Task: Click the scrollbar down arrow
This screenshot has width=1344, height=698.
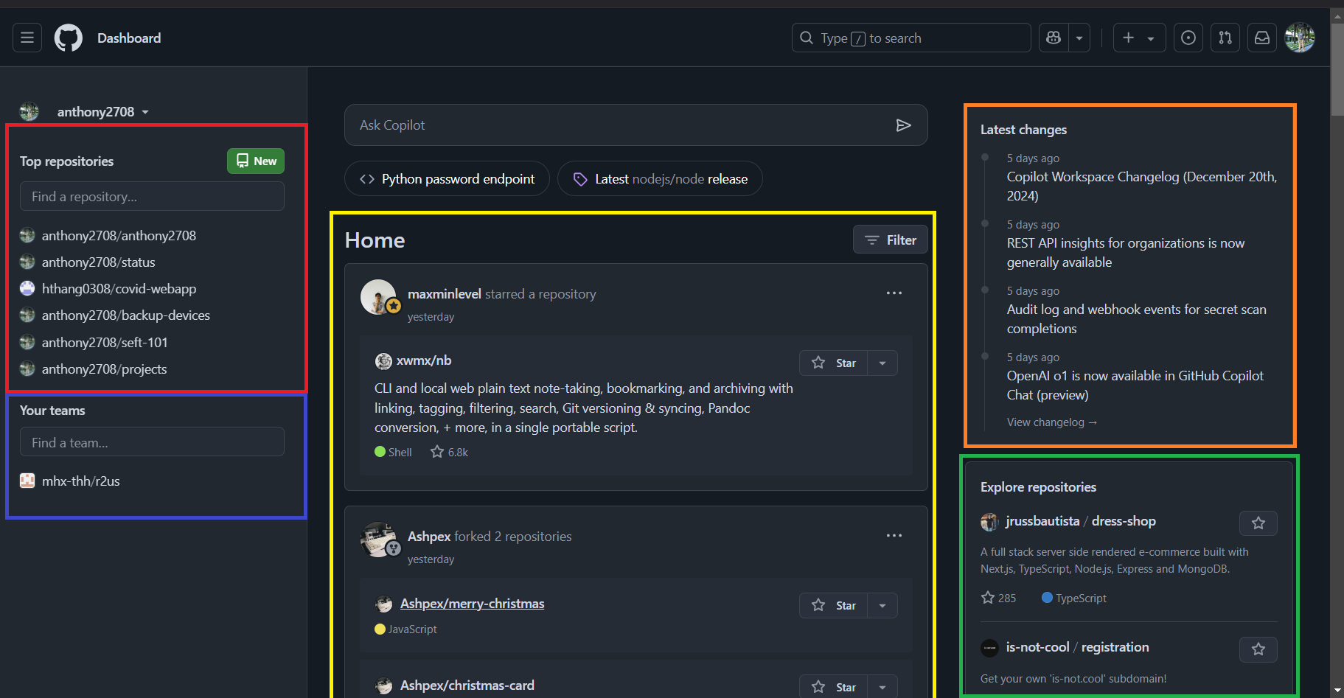Action: pos(1337,691)
